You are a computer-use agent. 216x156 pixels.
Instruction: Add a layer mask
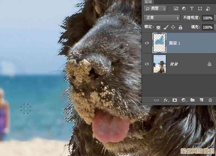point(174,100)
